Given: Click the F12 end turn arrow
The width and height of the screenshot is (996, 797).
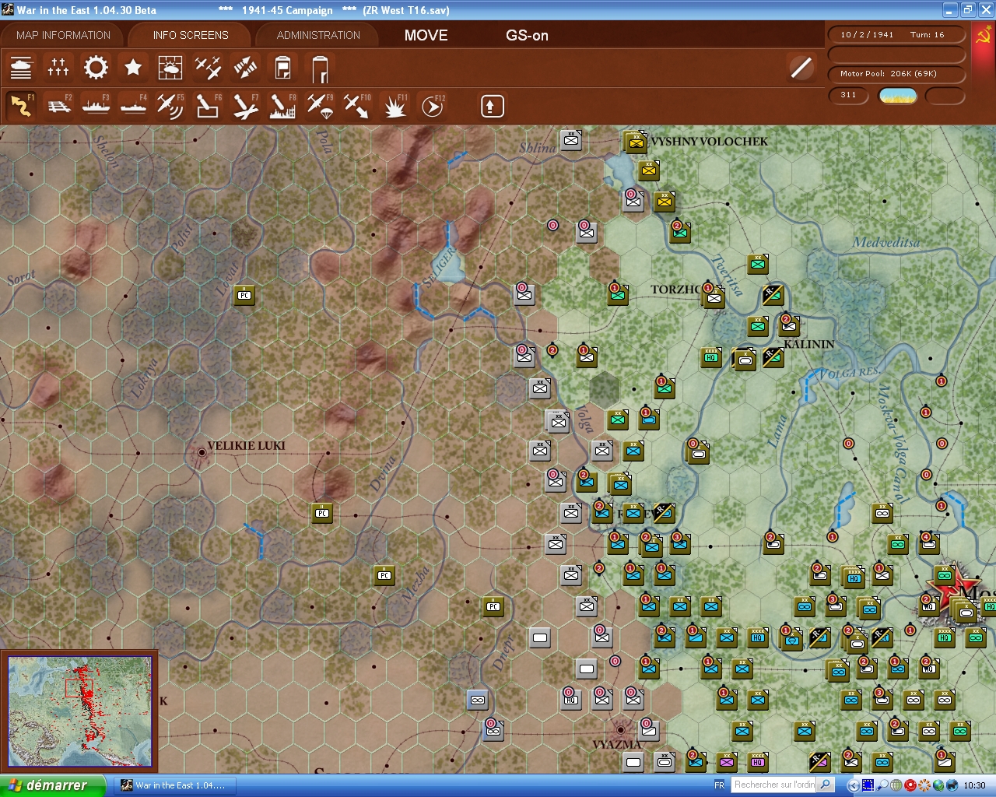Looking at the screenshot, I should (x=432, y=105).
